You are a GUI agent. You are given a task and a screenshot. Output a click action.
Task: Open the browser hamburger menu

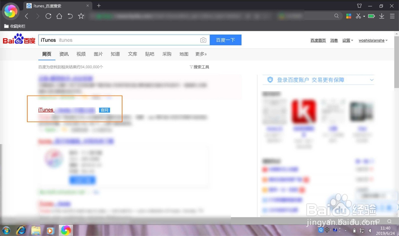[392, 16]
